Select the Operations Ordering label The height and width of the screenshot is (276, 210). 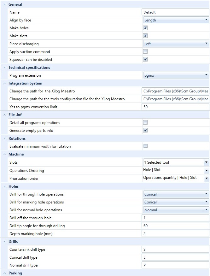pyautogui.click(x=26, y=171)
